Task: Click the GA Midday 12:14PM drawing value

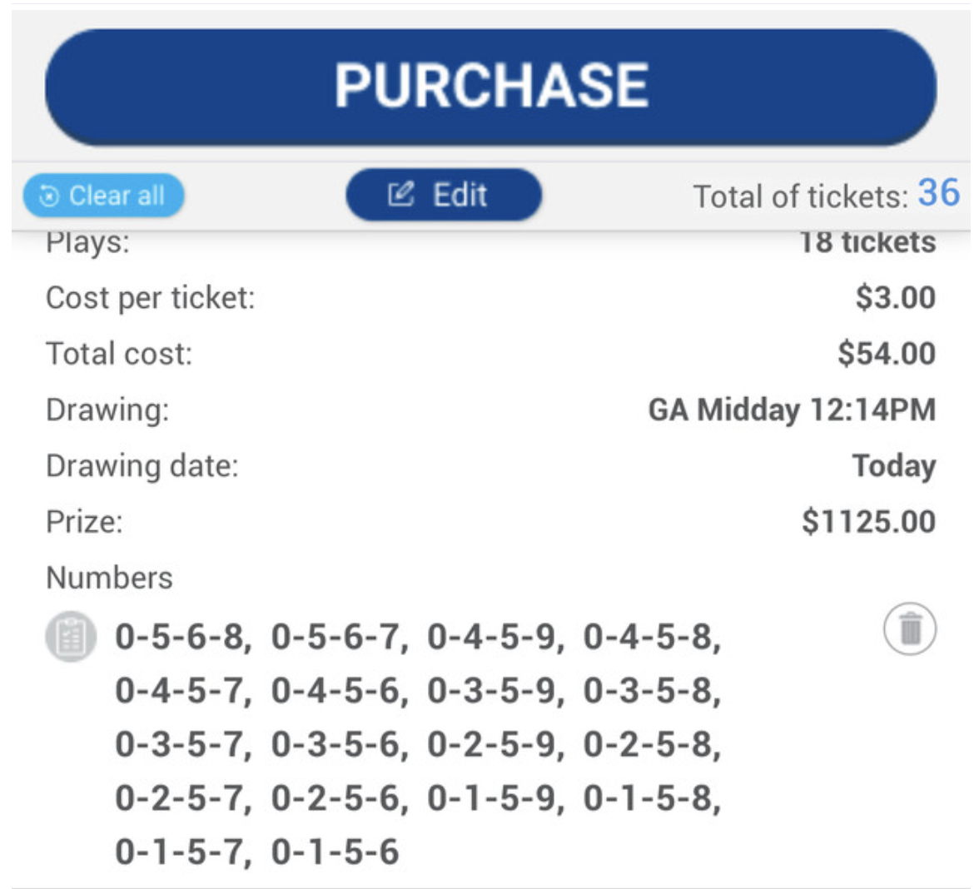Action: (x=792, y=410)
